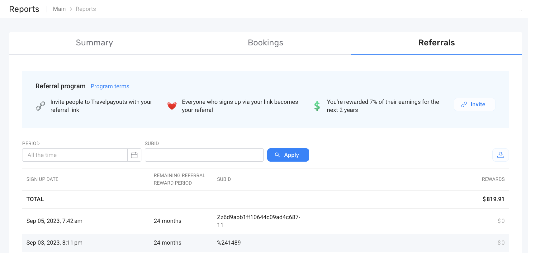
Task: Click the $819.91 total rewards value
Action: [x=493, y=199]
